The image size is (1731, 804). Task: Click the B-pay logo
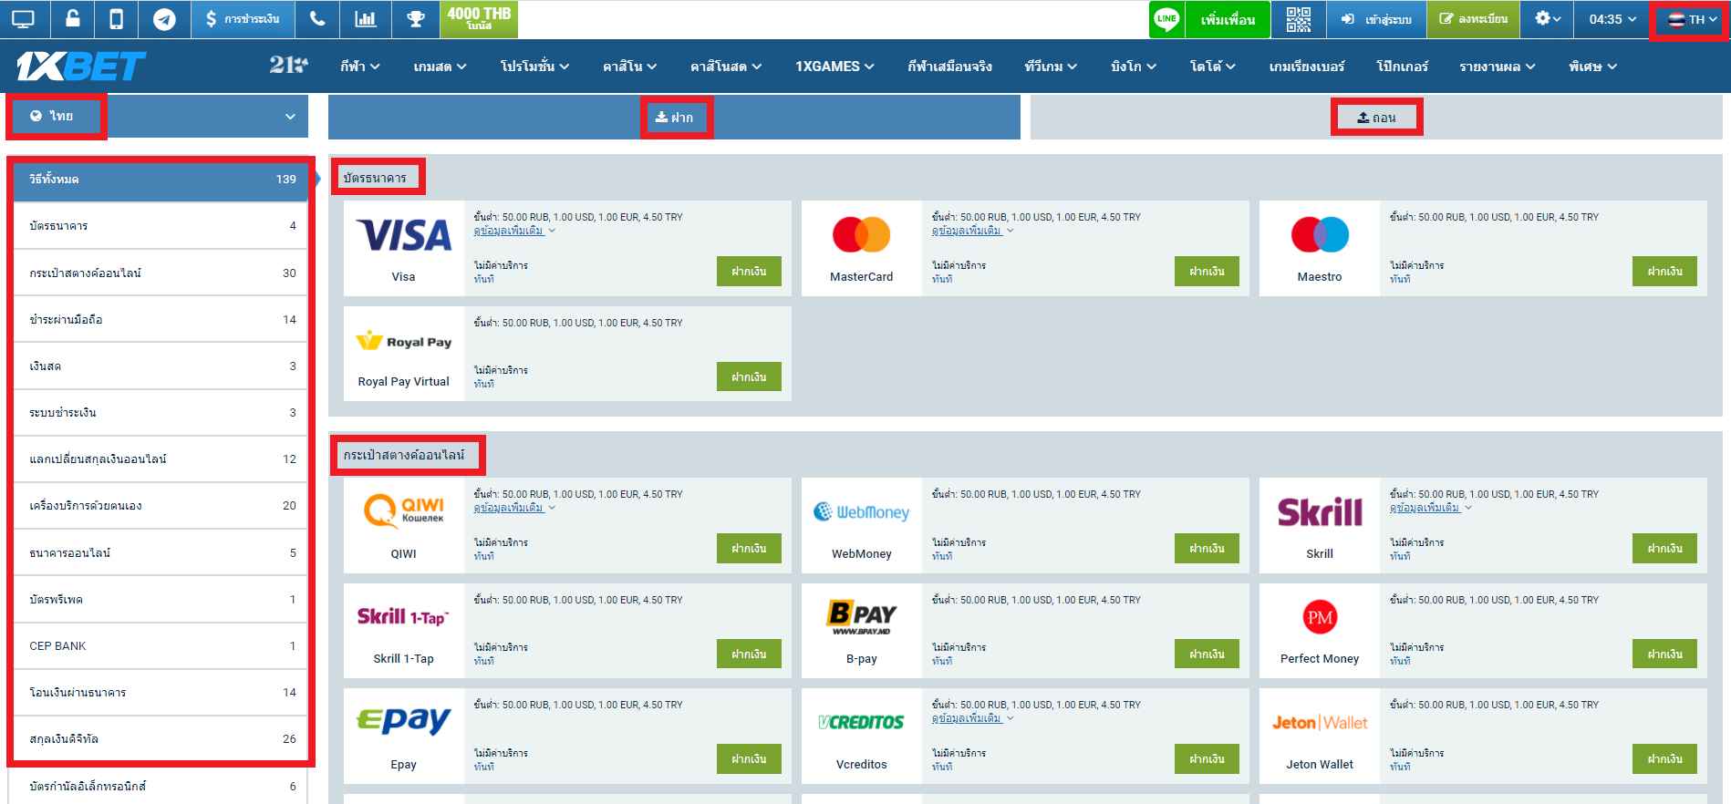[x=861, y=617]
